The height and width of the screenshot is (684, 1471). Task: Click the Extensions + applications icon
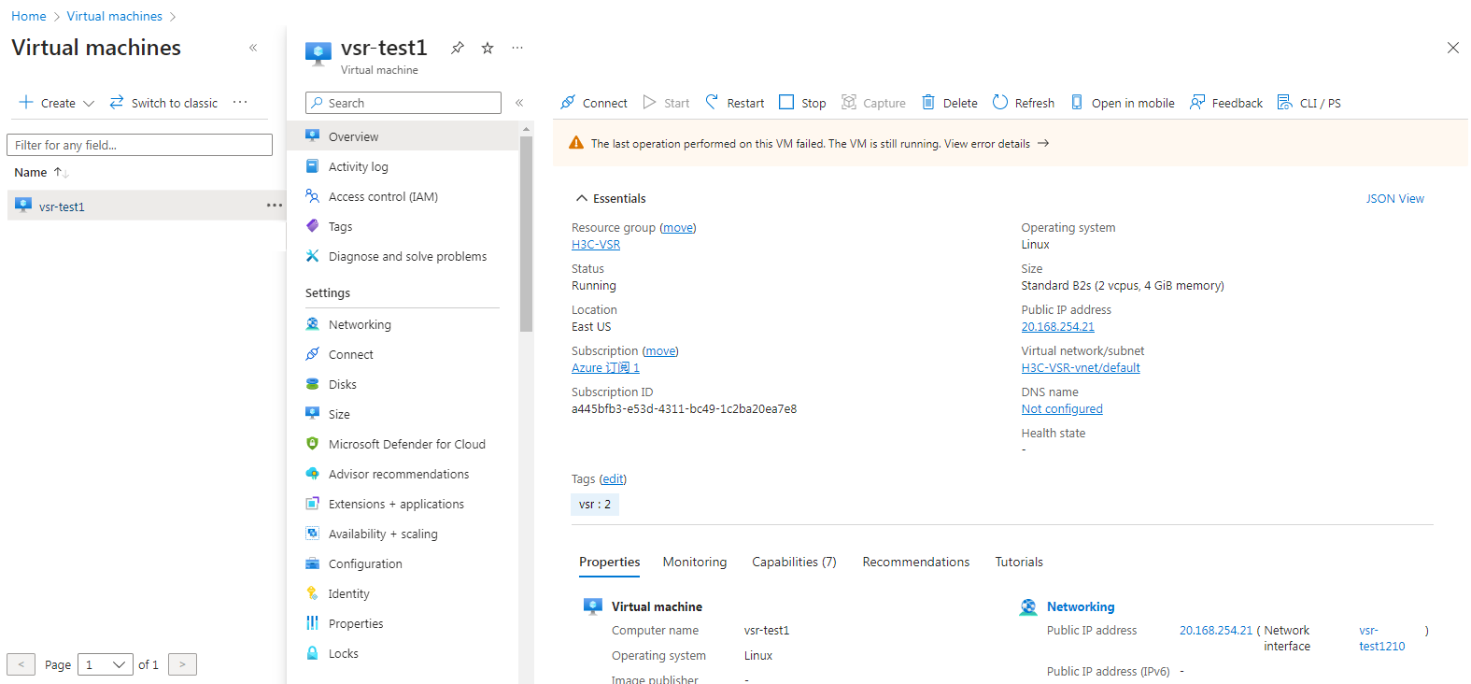(313, 504)
